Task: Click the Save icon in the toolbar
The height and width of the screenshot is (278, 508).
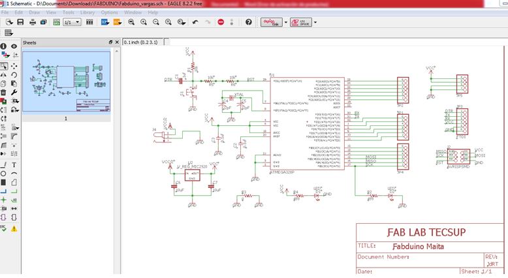Action: pyautogui.click(x=21, y=22)
